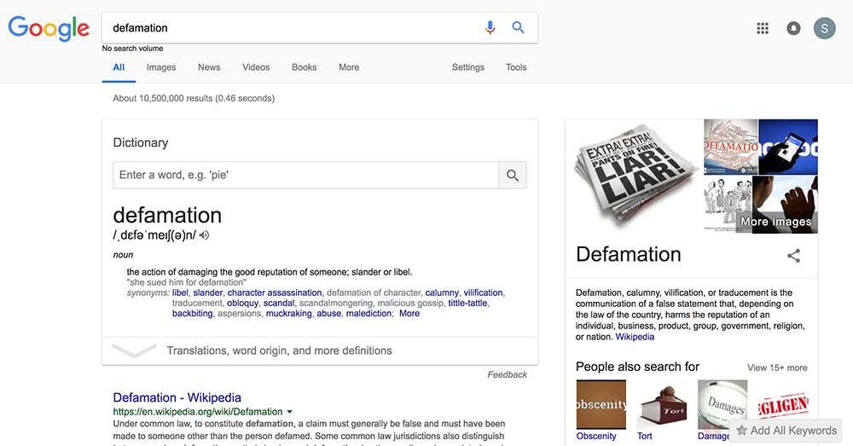
Task: Start voice search with microphone icon
Action: click(490, 27)
